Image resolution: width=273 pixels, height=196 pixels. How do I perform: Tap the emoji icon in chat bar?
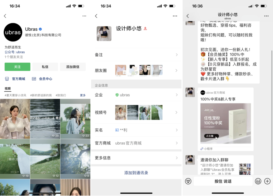click(258, 181)
